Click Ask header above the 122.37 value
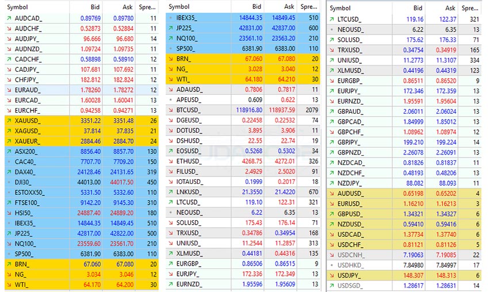The image size is (489, 292). pyautogui.click(x=450, y=9)
